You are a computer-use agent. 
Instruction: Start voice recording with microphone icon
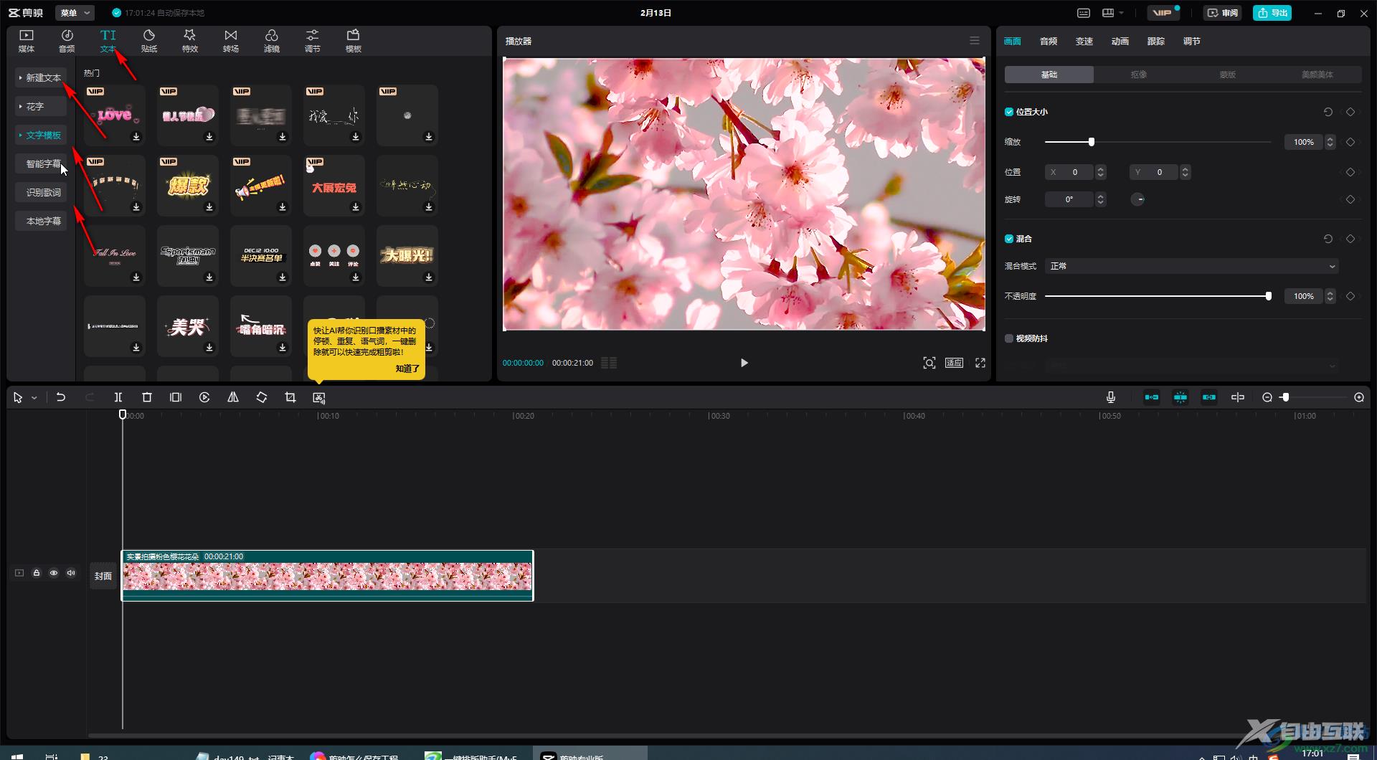pyautogui.click(x=1111, y=397)
